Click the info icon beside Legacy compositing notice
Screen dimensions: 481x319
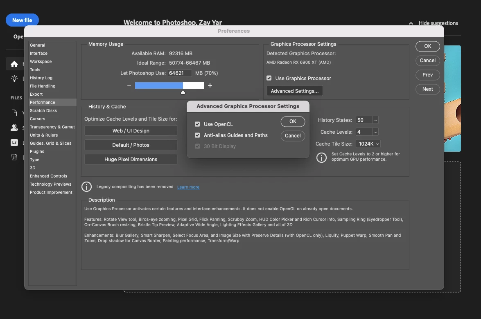click(x=86, y=186)
